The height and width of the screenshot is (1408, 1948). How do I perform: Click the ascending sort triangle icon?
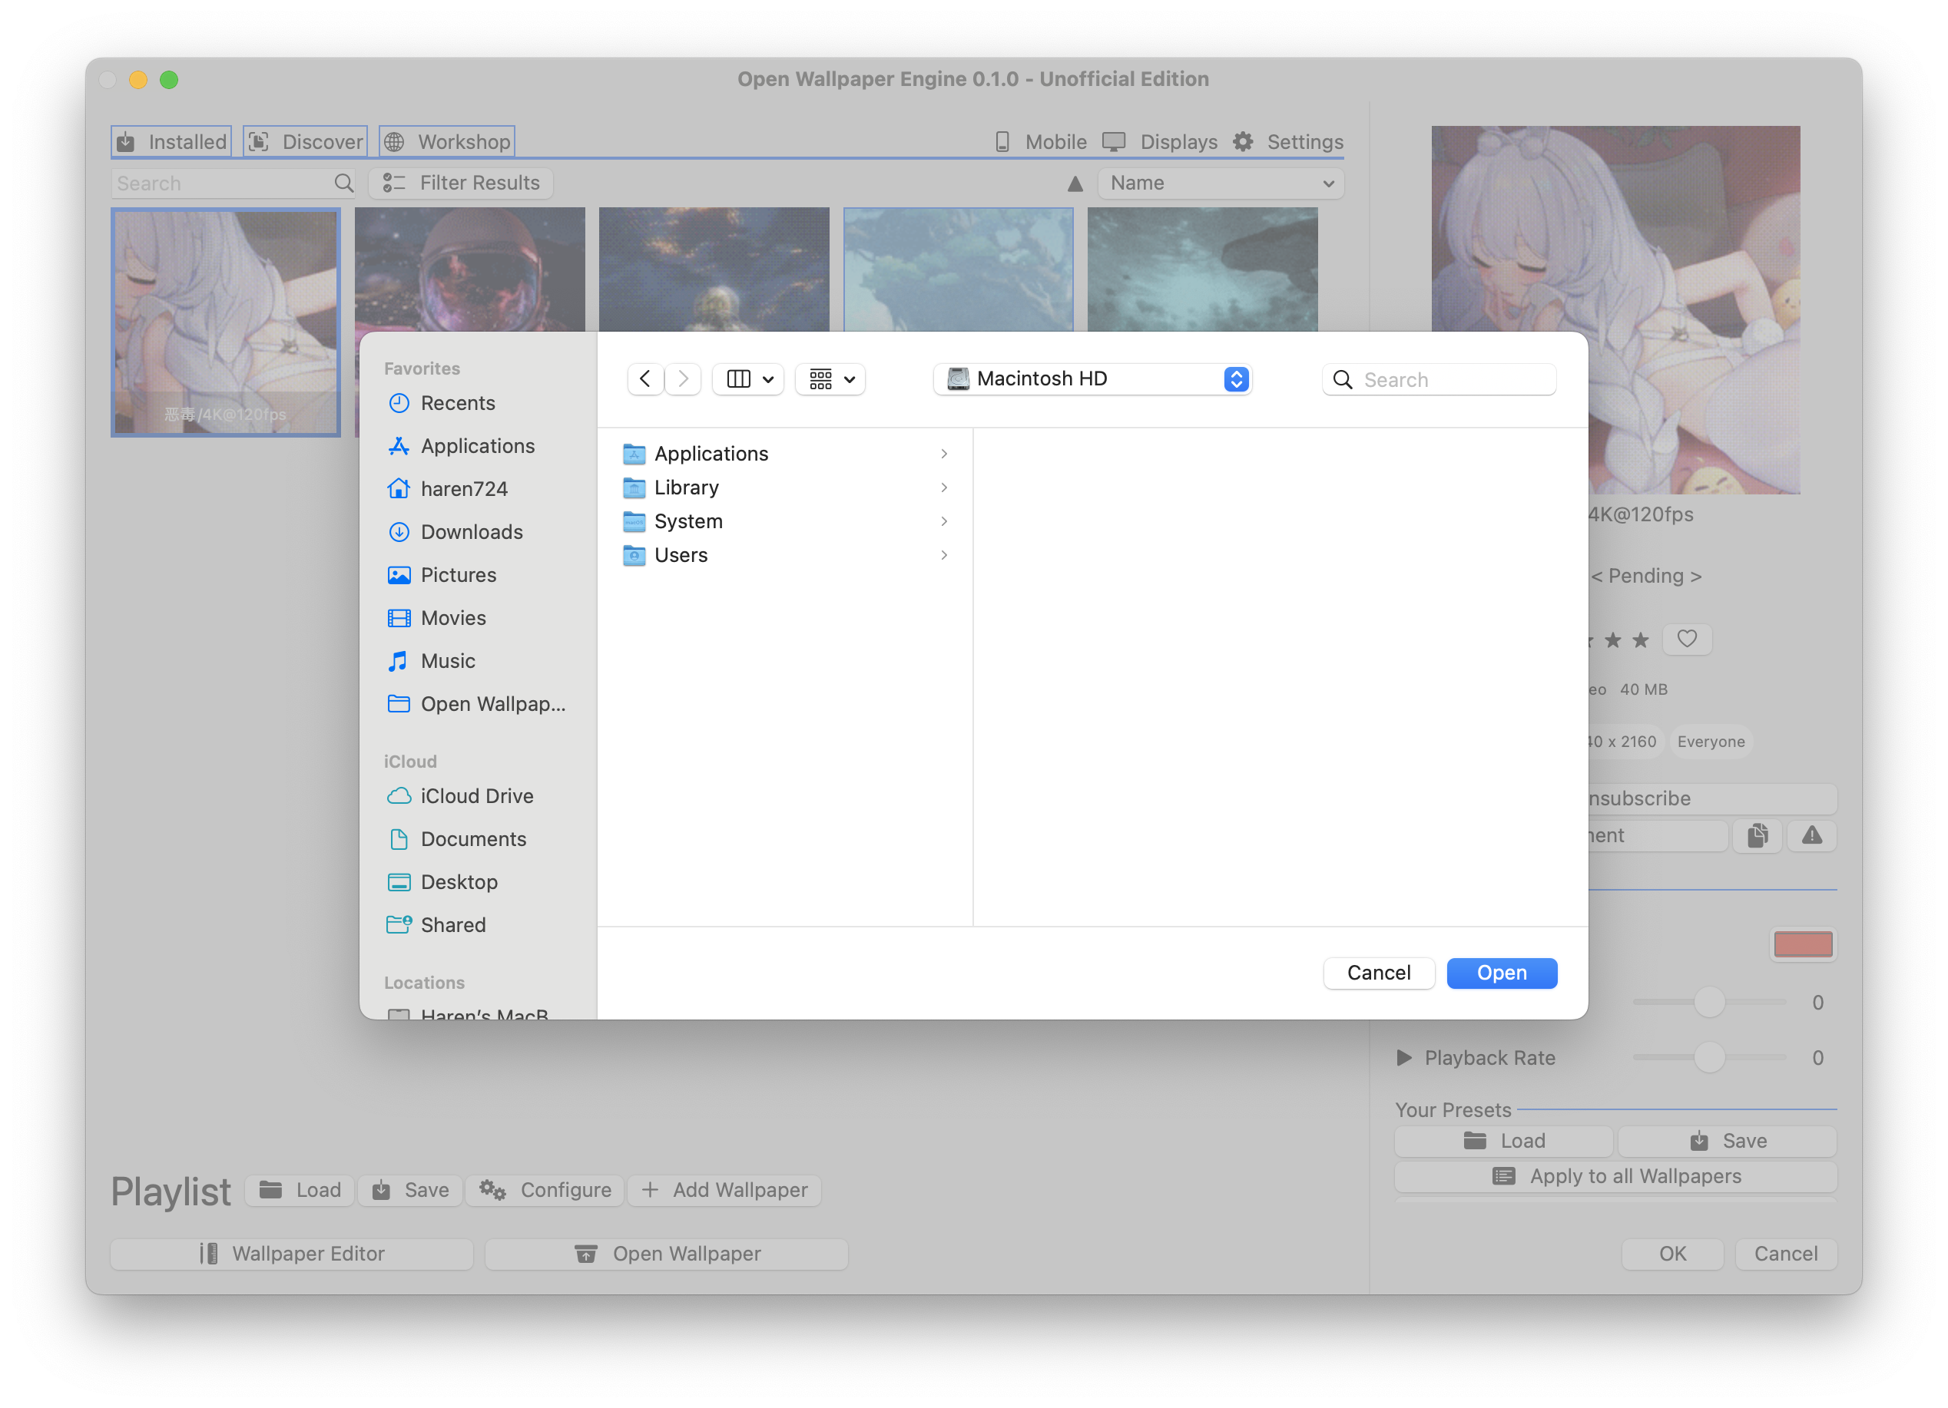pyautogui.click(x=1075, y=183)
